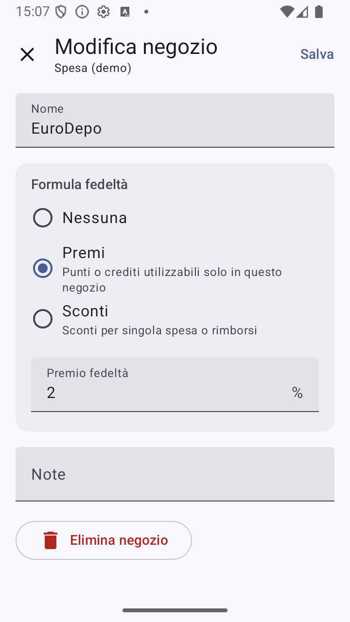Tap the Wi-Fi signal icon

coord(287,12)
